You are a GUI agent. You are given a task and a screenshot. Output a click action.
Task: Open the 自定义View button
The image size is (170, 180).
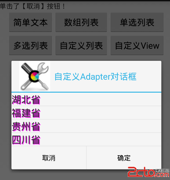tap(137, 45)
